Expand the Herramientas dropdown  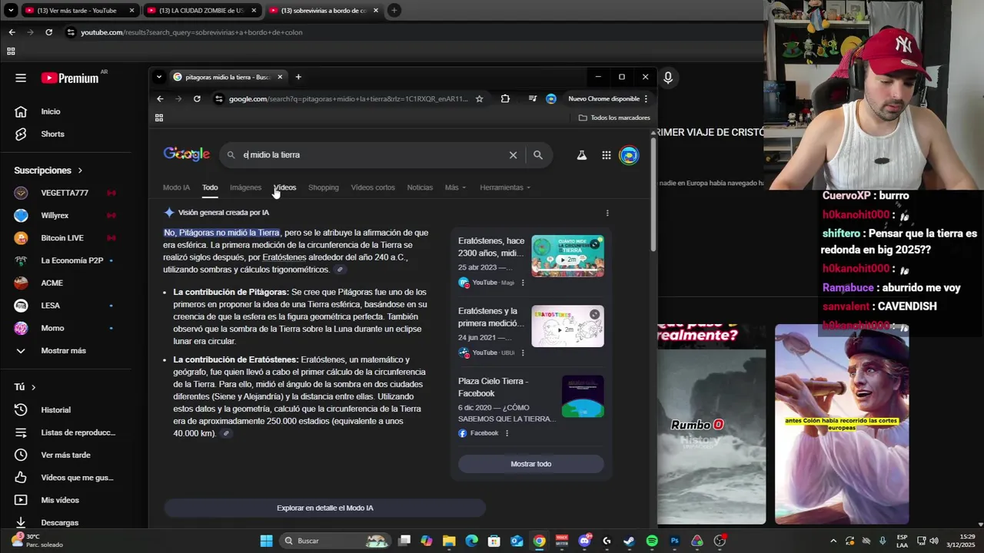(505, 187)
